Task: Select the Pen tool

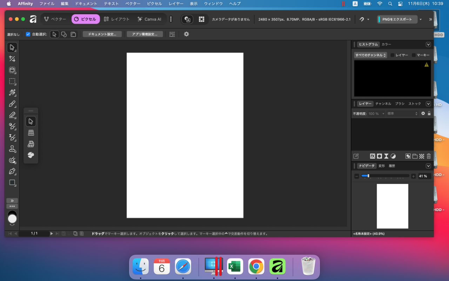Action: (x=12, y=171)
